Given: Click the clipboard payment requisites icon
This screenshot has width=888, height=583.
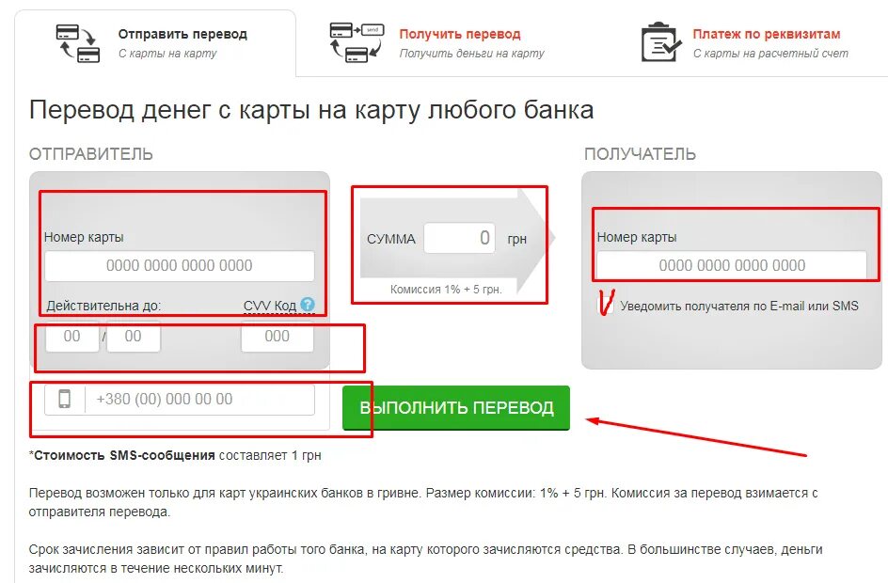Looking at the screenshot, I should pyautogui.click(x=661, y=42).
